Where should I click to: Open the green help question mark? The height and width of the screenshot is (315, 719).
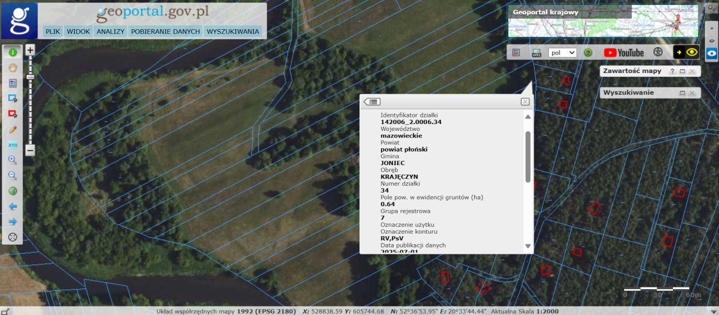588,53
